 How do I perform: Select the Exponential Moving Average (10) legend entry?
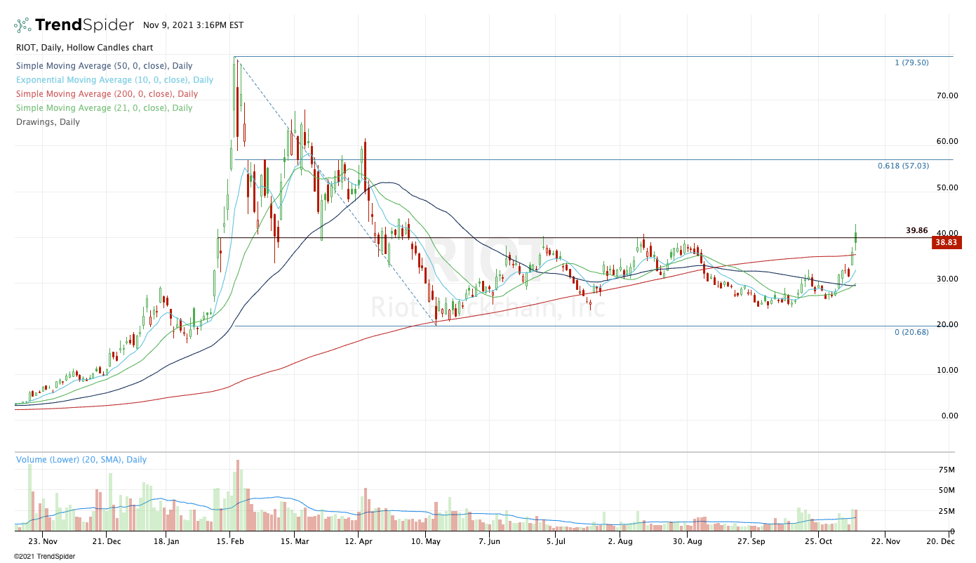(114, 80)
